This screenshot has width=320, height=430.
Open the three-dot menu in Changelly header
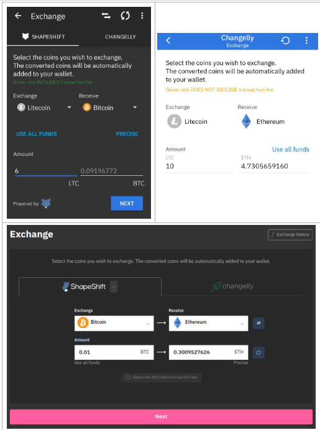(x=306, y=40)
